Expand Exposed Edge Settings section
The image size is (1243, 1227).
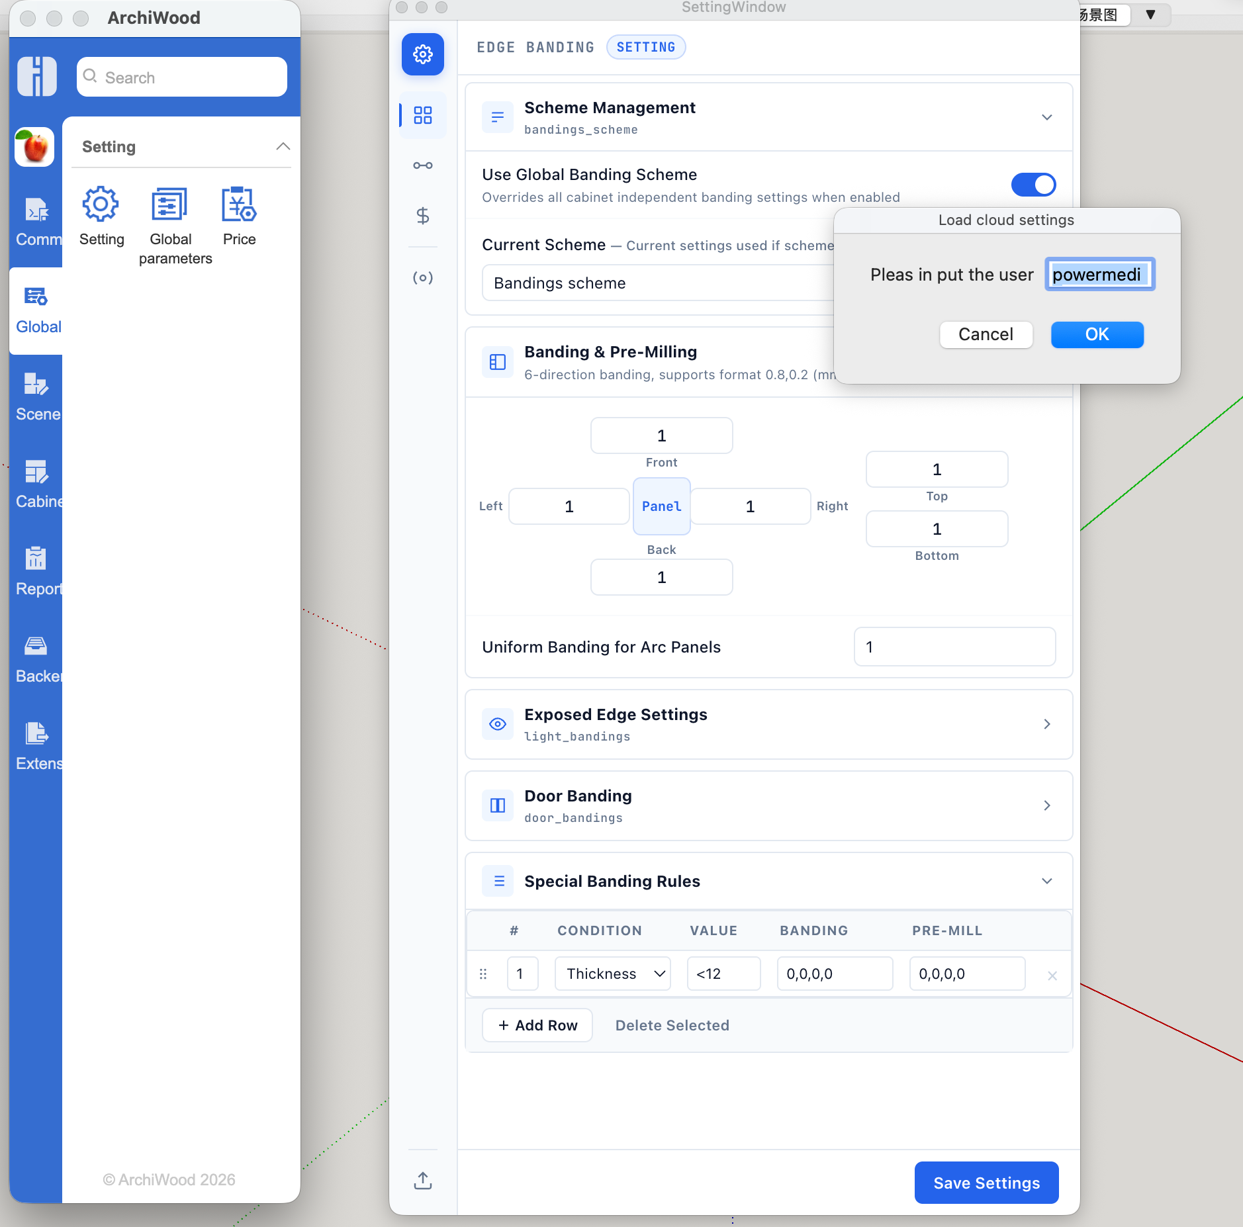click(x=1047, y=724)
